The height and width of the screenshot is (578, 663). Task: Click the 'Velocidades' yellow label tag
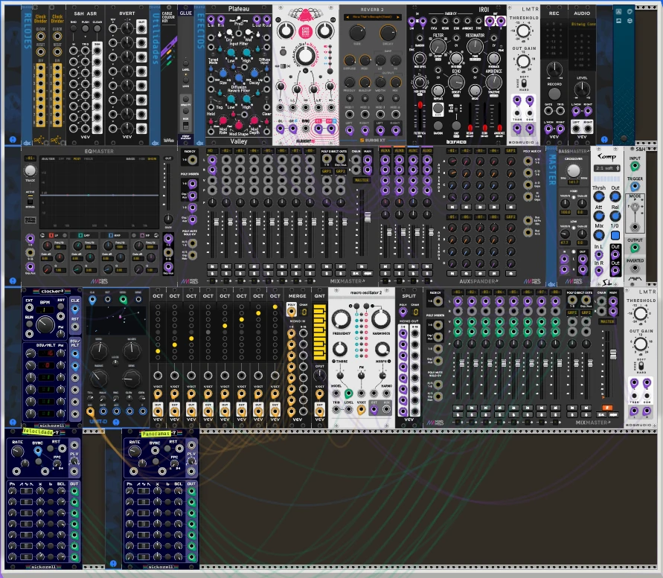click(x=38, y=432)
